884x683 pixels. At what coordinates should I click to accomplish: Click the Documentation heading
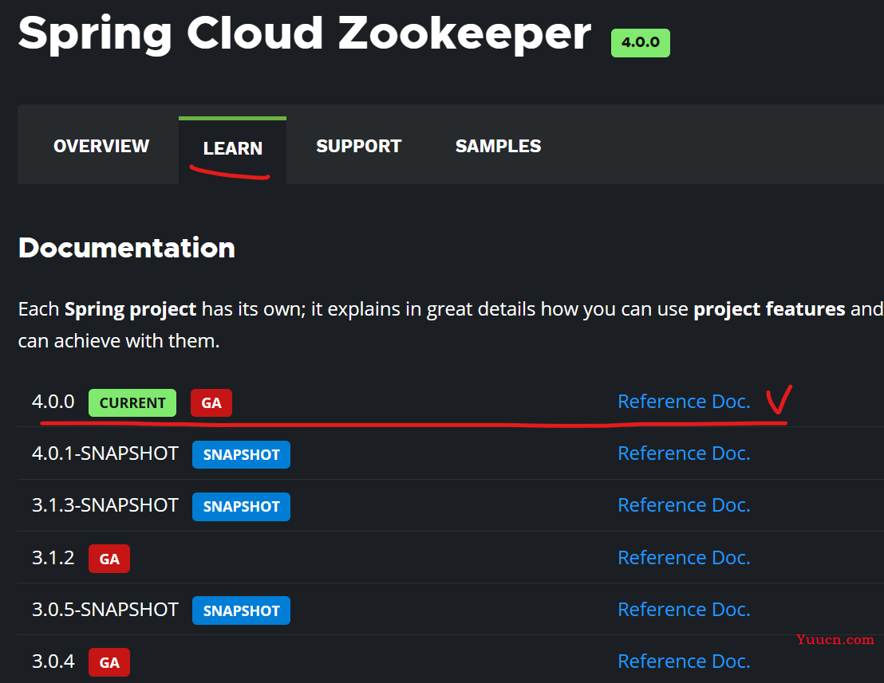click(127, 248)
